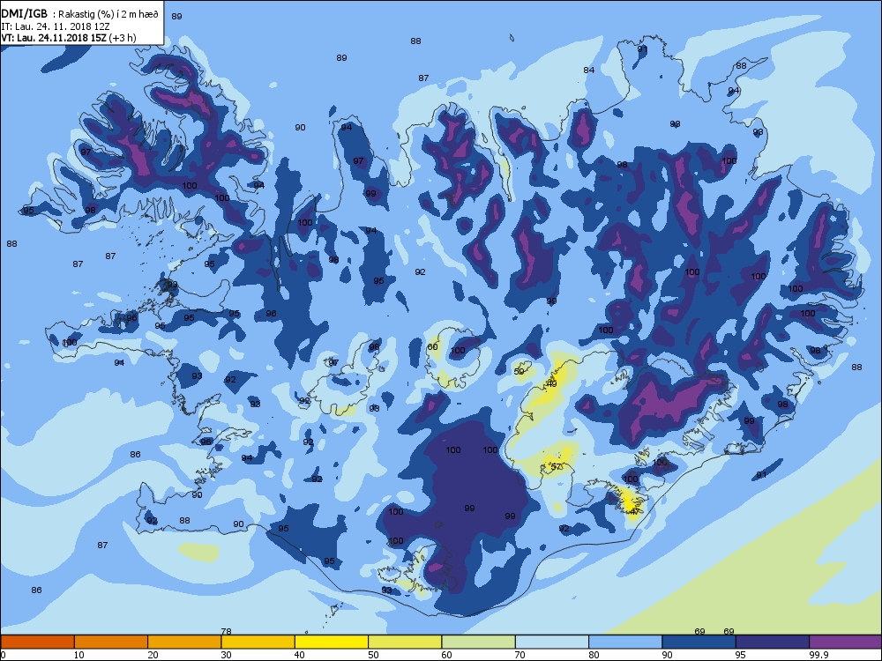Click the 'VT: Lau. 24.11.2018 15Z (+3 h)' line
The width and height of the screenshot is (882, 661).
[68, 38]
